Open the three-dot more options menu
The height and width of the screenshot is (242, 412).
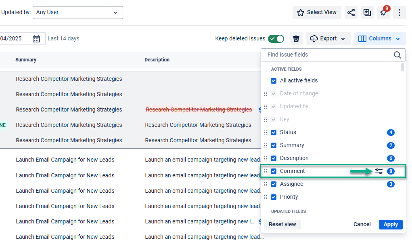(399, 13)
